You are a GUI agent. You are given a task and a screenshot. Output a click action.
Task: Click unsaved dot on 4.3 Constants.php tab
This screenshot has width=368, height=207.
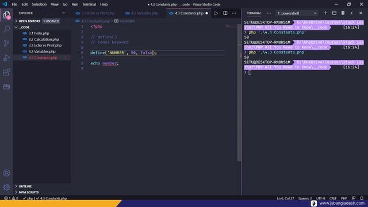click(x=206, y=13)
